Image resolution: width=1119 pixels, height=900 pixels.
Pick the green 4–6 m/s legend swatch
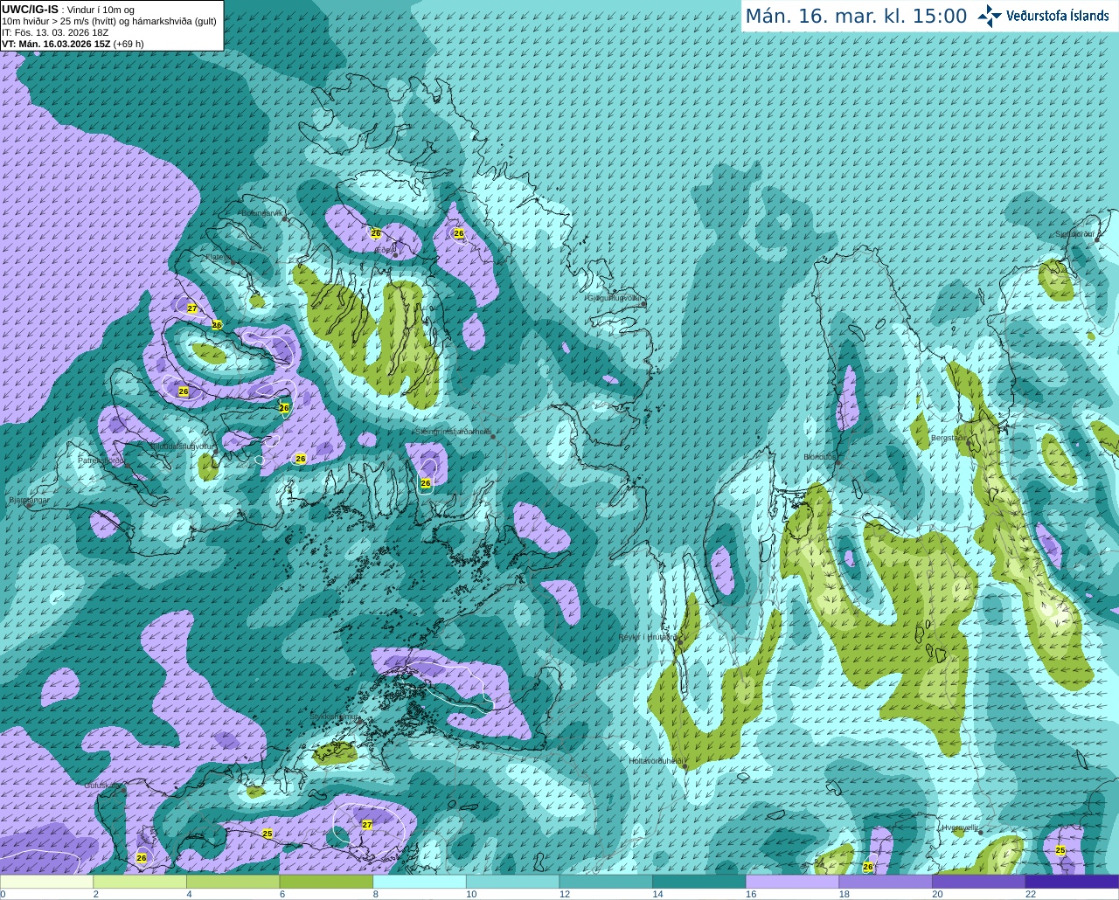pos(233,882)
